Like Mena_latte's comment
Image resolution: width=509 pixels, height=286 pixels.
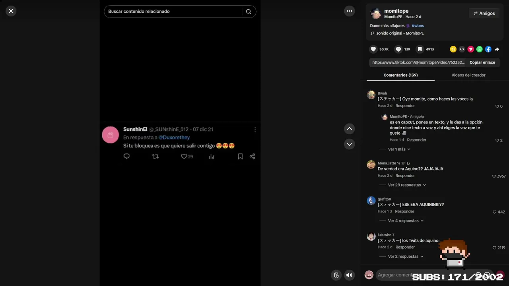coord(494,176)
